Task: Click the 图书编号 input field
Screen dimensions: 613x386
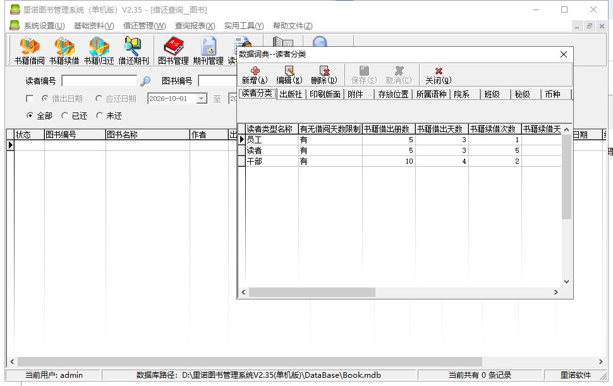Action: 217,81
